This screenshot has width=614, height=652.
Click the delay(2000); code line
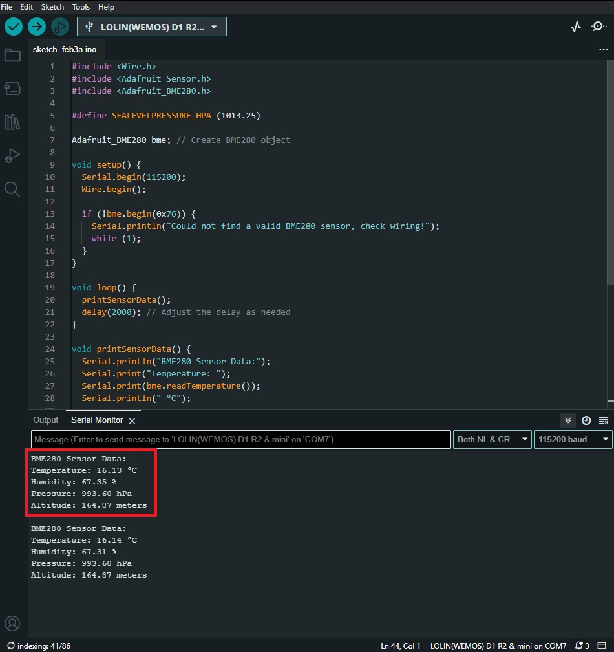pos(111,312)
